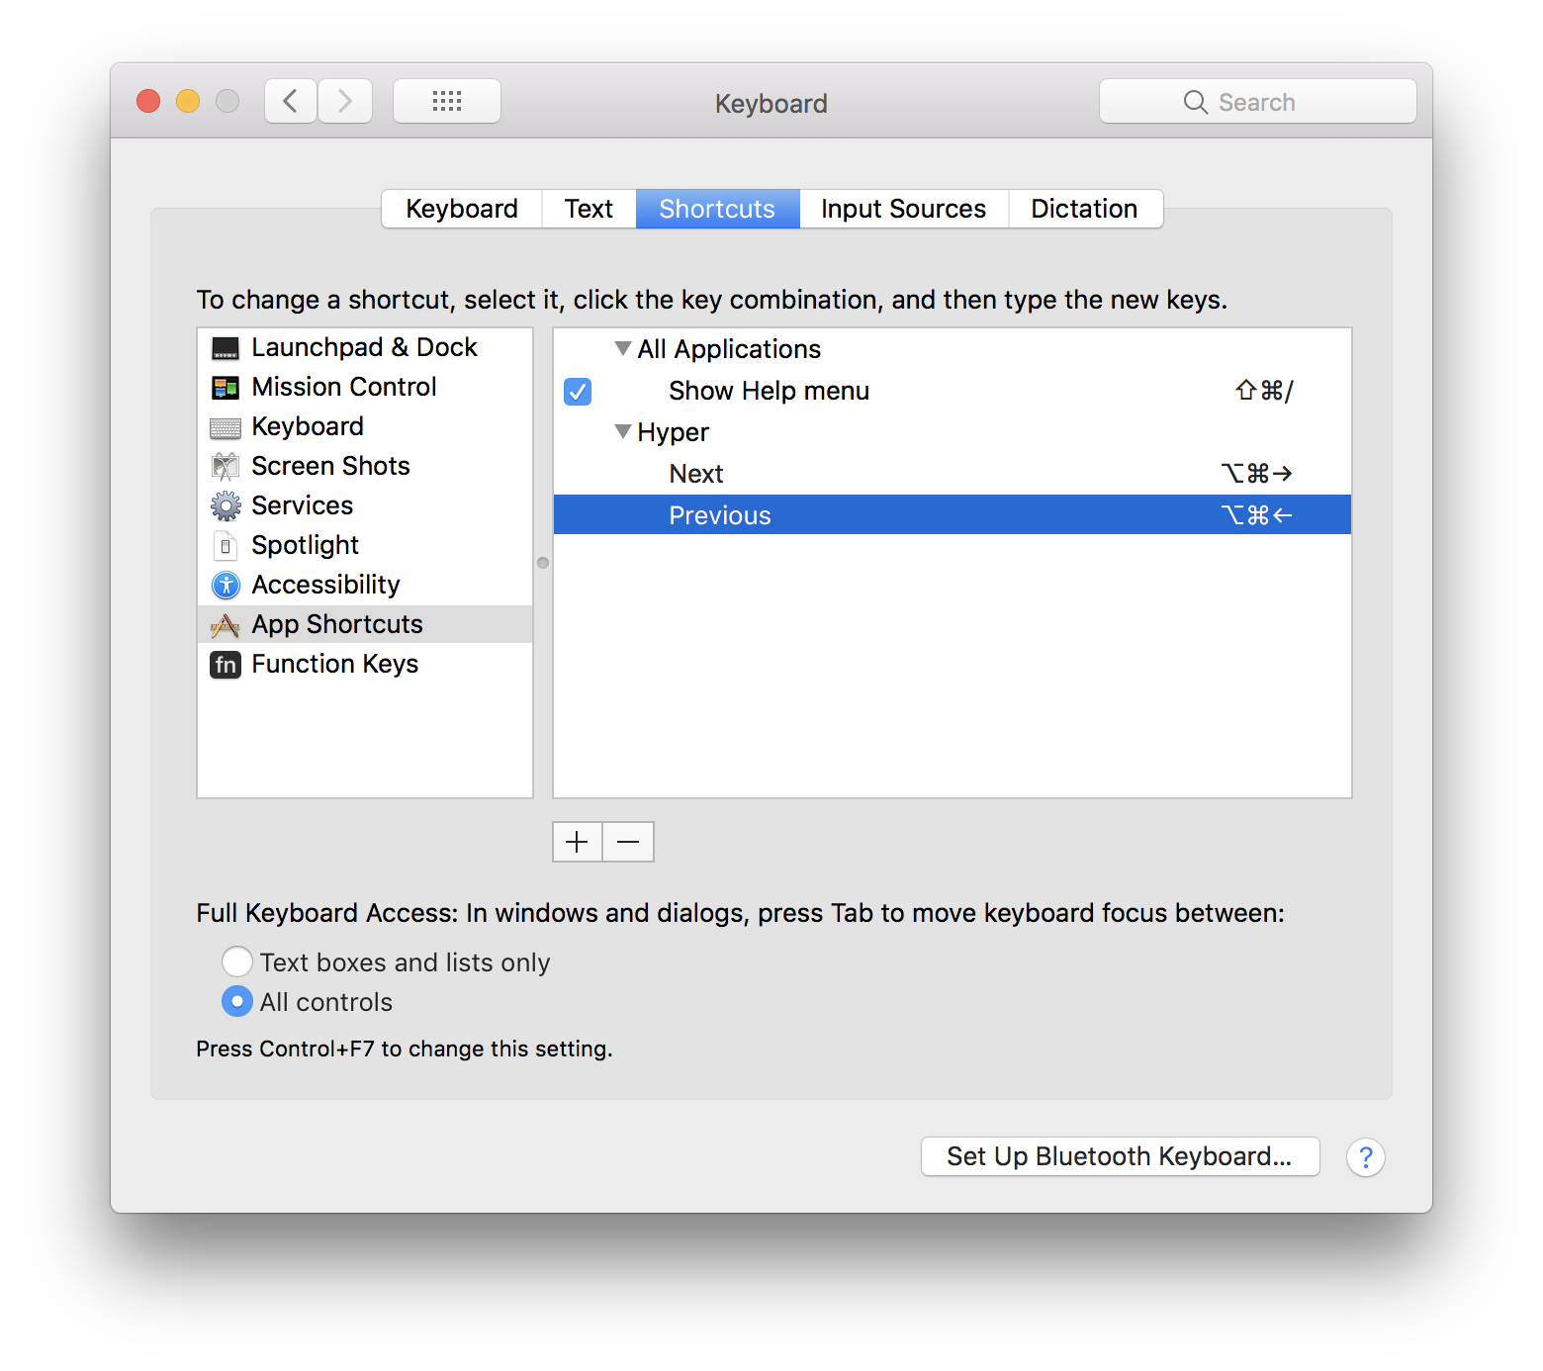Expand the App Shortcuts category
Screen dimensions: 1543x1371
336,624
